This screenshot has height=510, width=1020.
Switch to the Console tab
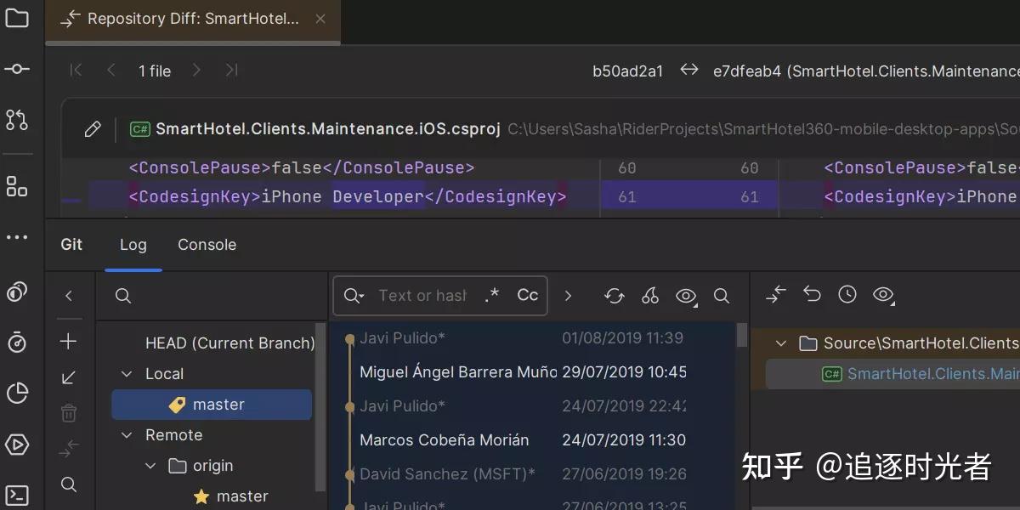tap(207, 245)
